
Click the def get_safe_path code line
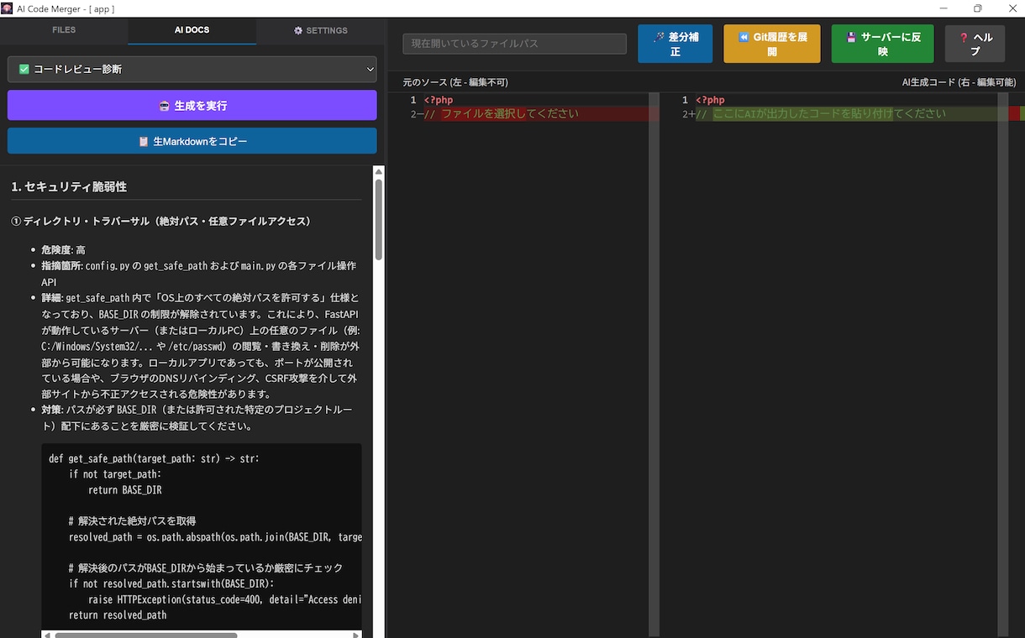pyautogui.click(x=154, y=458)
